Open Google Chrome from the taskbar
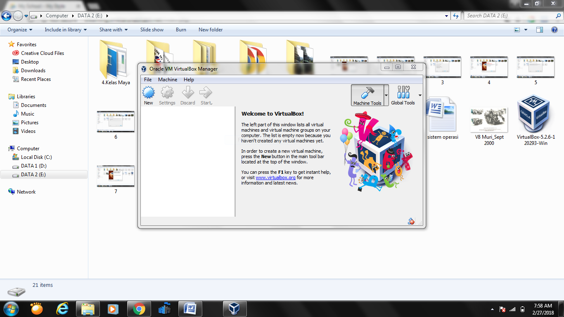The width and height of the screenshot is (564, 317). coord(139,309)
